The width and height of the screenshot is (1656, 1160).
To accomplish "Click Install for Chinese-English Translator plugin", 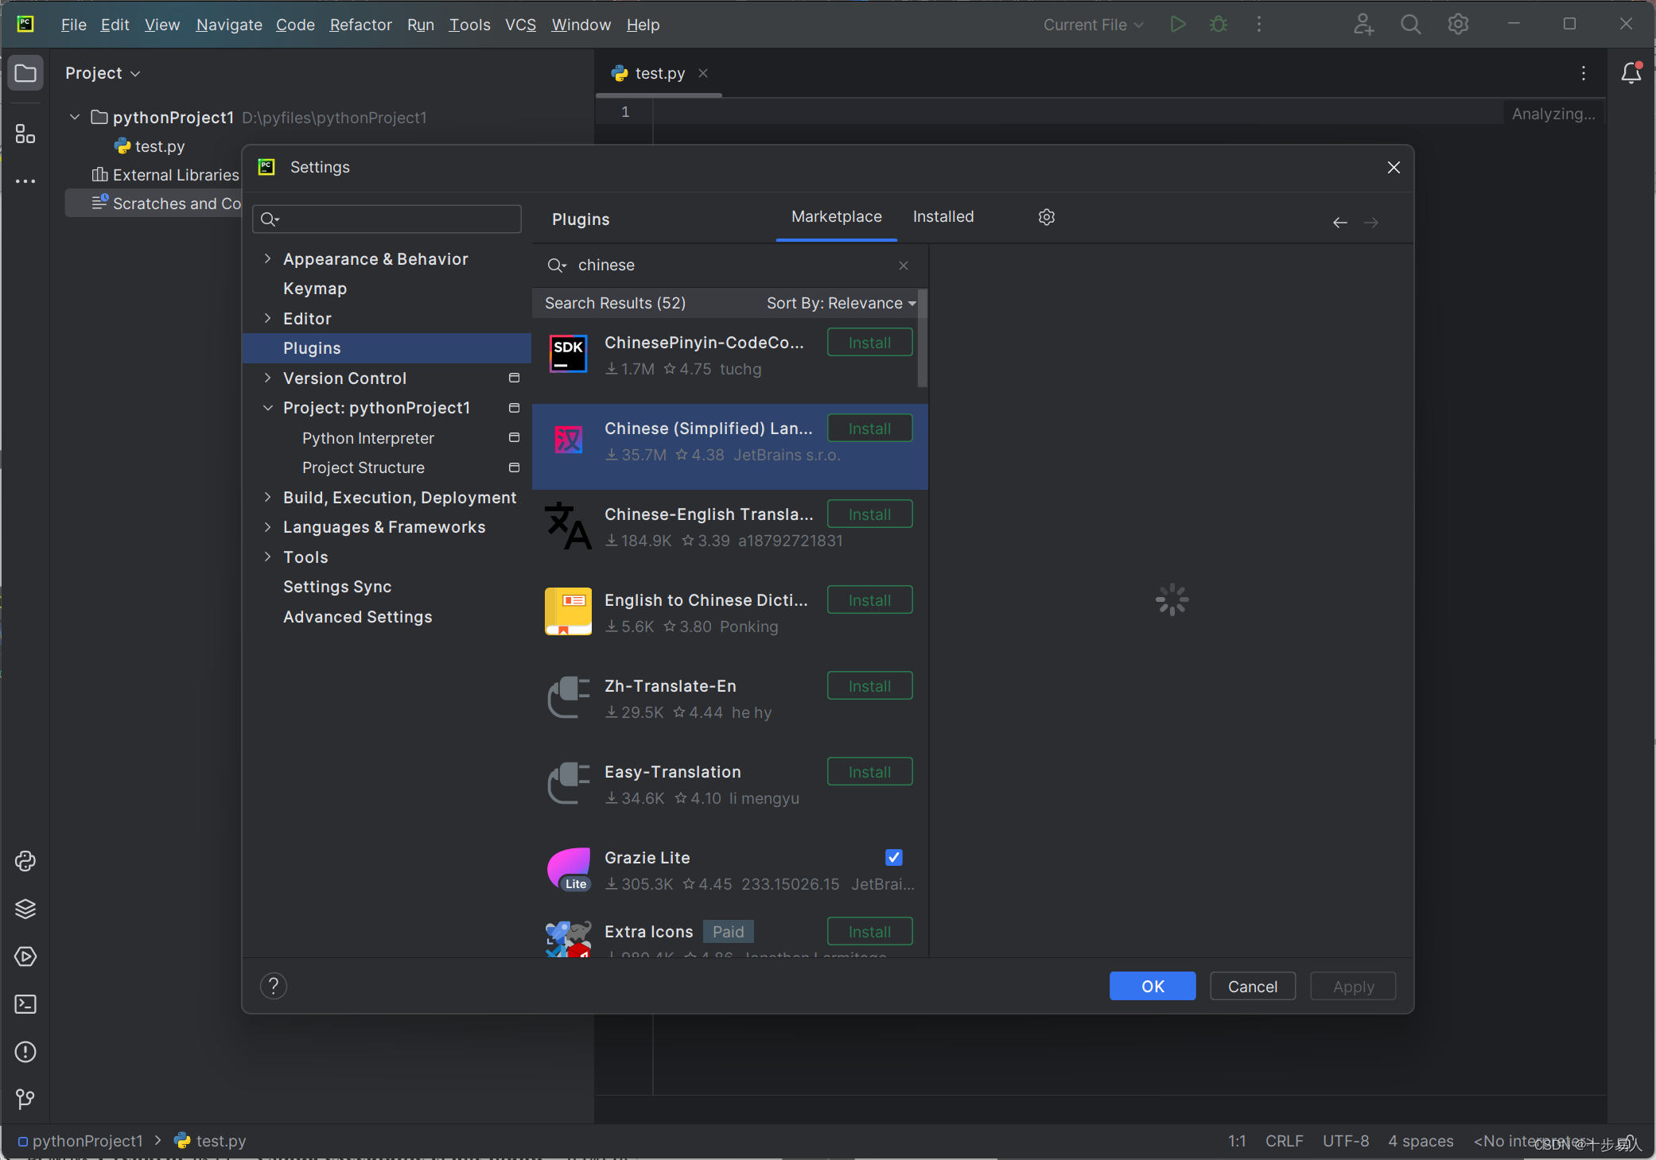I will [869, 514].
